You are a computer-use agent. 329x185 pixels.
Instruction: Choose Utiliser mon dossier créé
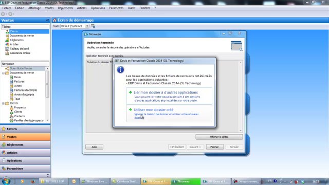pos(169,113)
